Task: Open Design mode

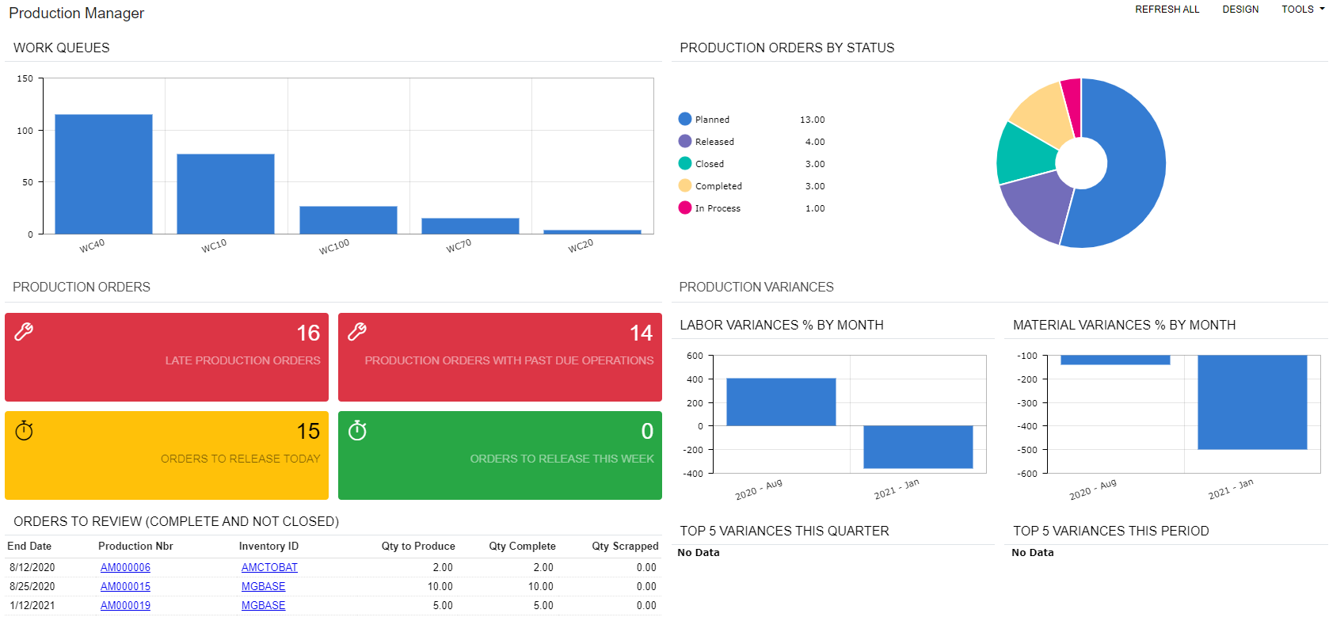Action: (x=1240, y=10)
